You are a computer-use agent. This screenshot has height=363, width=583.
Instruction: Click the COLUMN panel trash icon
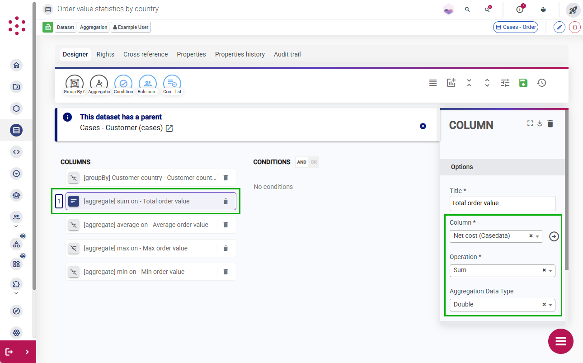(550, 123)
